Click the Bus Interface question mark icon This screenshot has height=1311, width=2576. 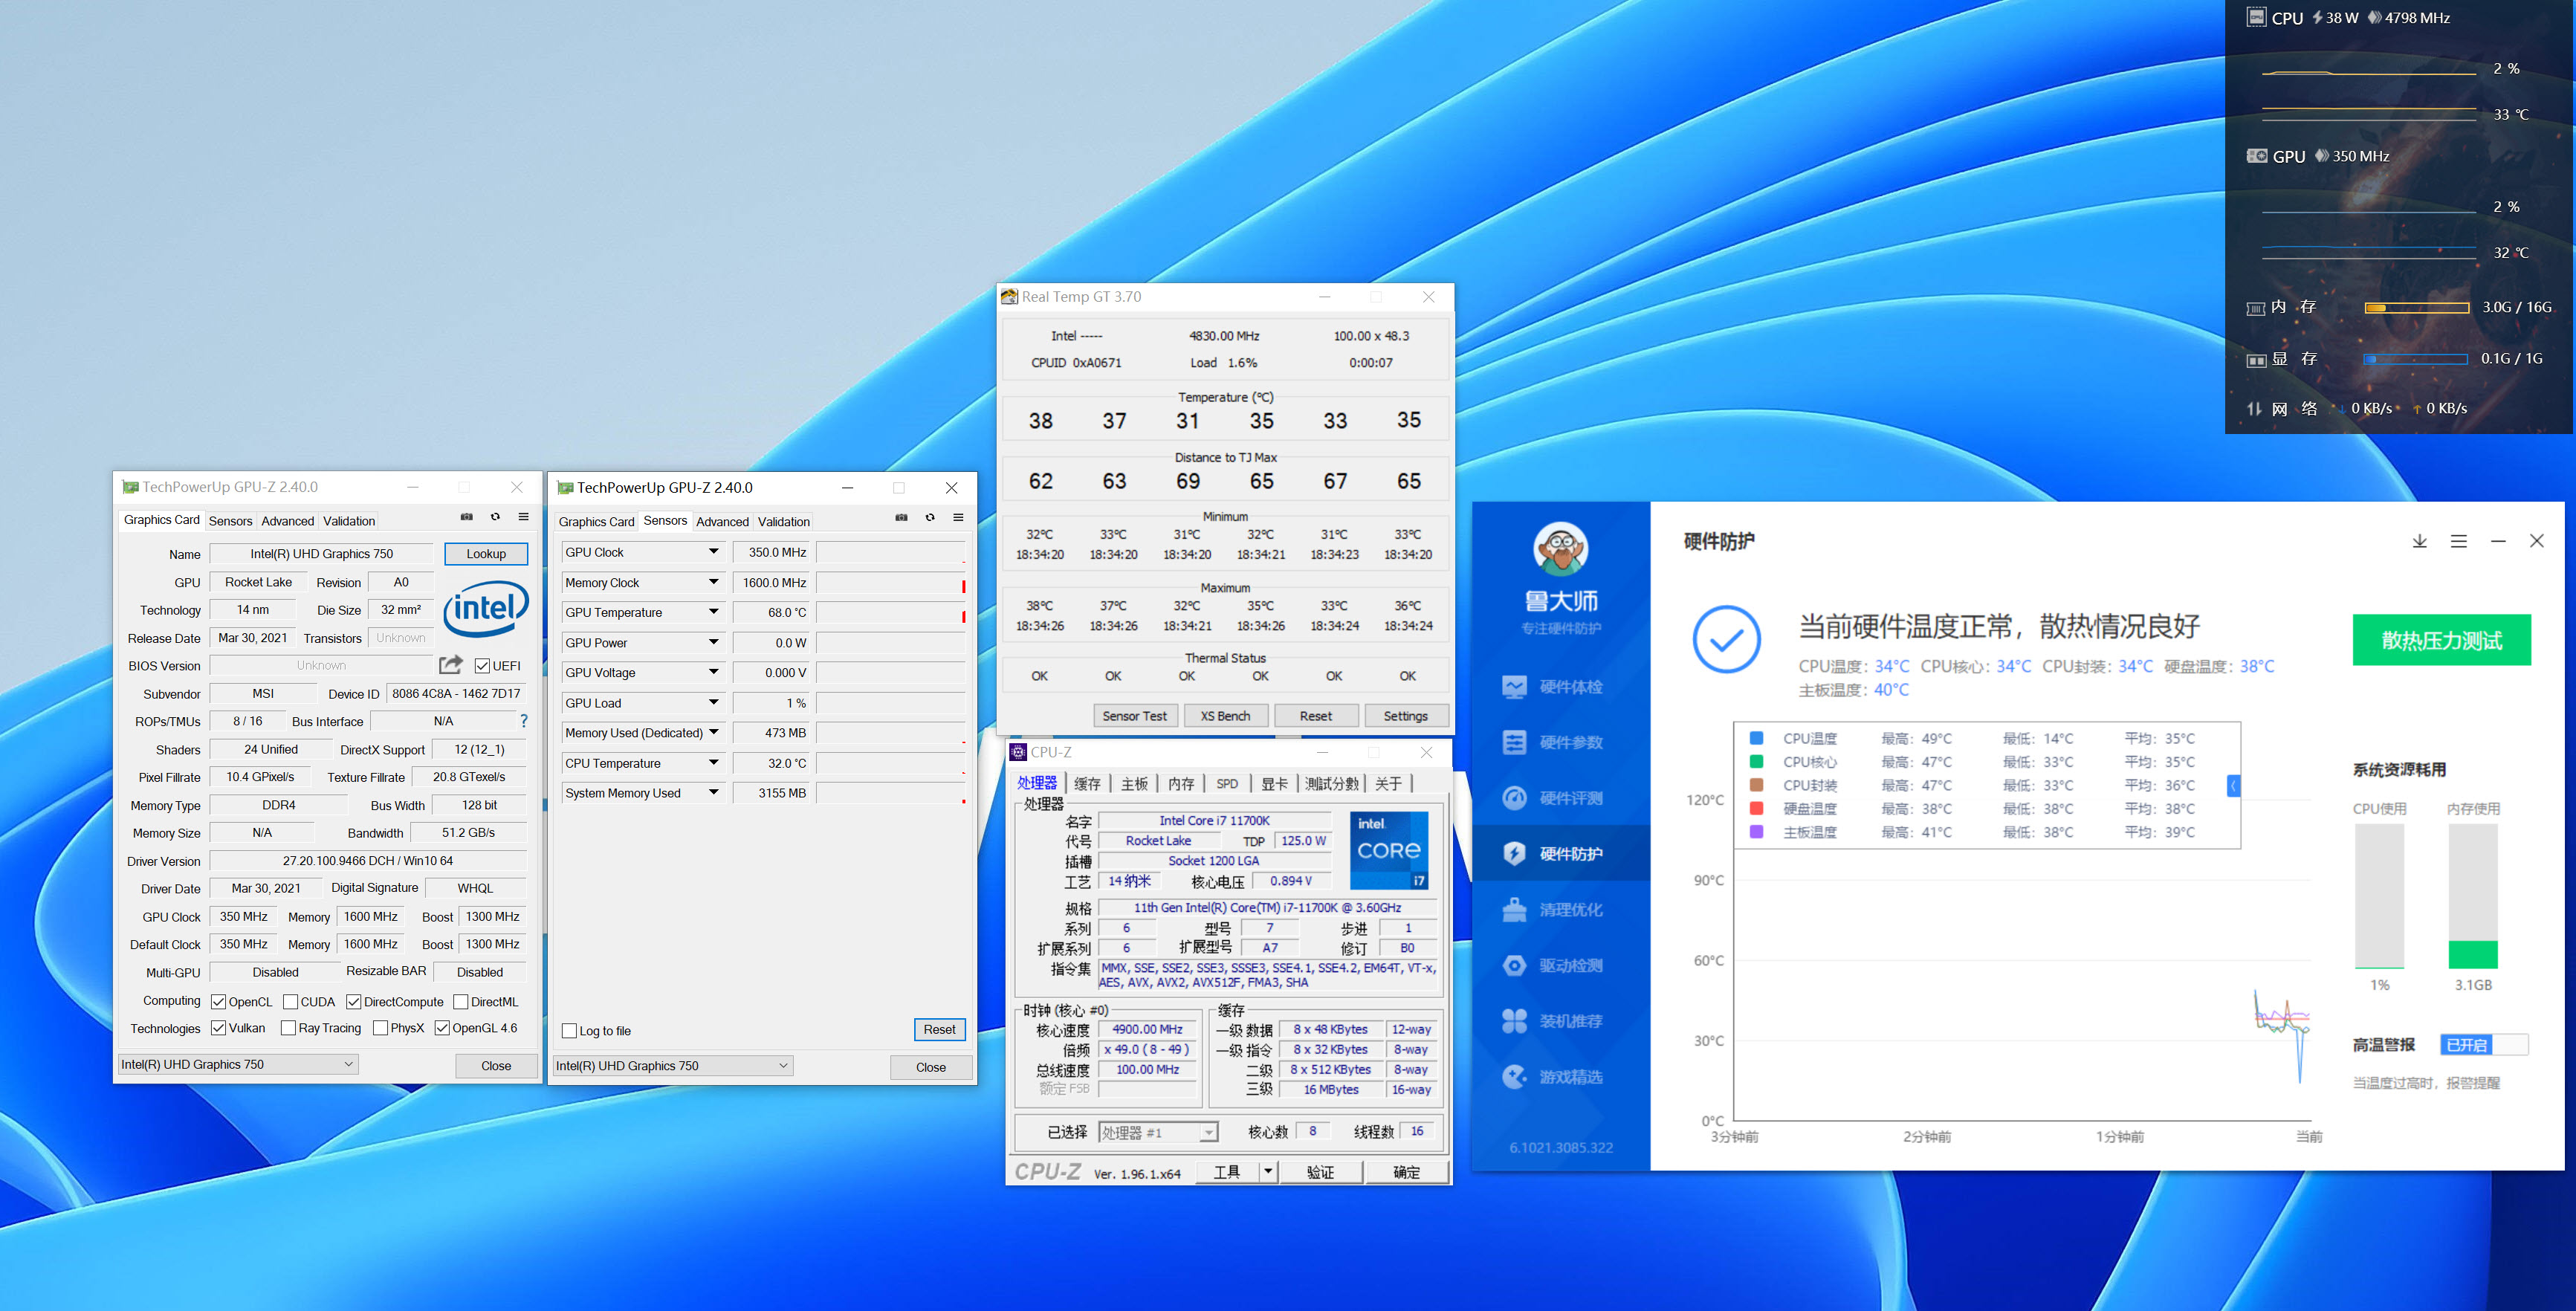(x=523, y=721)
